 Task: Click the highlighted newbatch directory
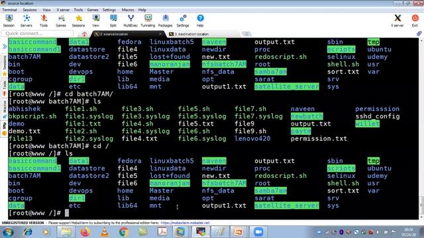(307, 116)
